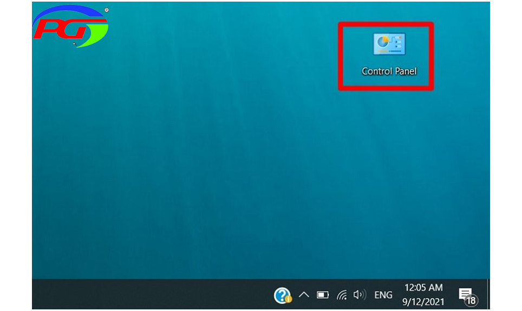Screen dimensions: 522x311
Task: Switch input language via ENG indicator
Action: [x=383, y=295]
